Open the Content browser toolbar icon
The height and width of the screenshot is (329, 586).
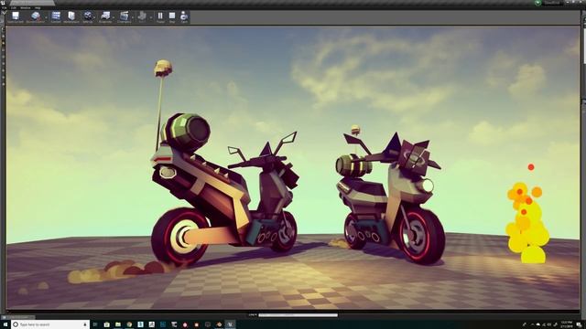[x=56, y=16]
